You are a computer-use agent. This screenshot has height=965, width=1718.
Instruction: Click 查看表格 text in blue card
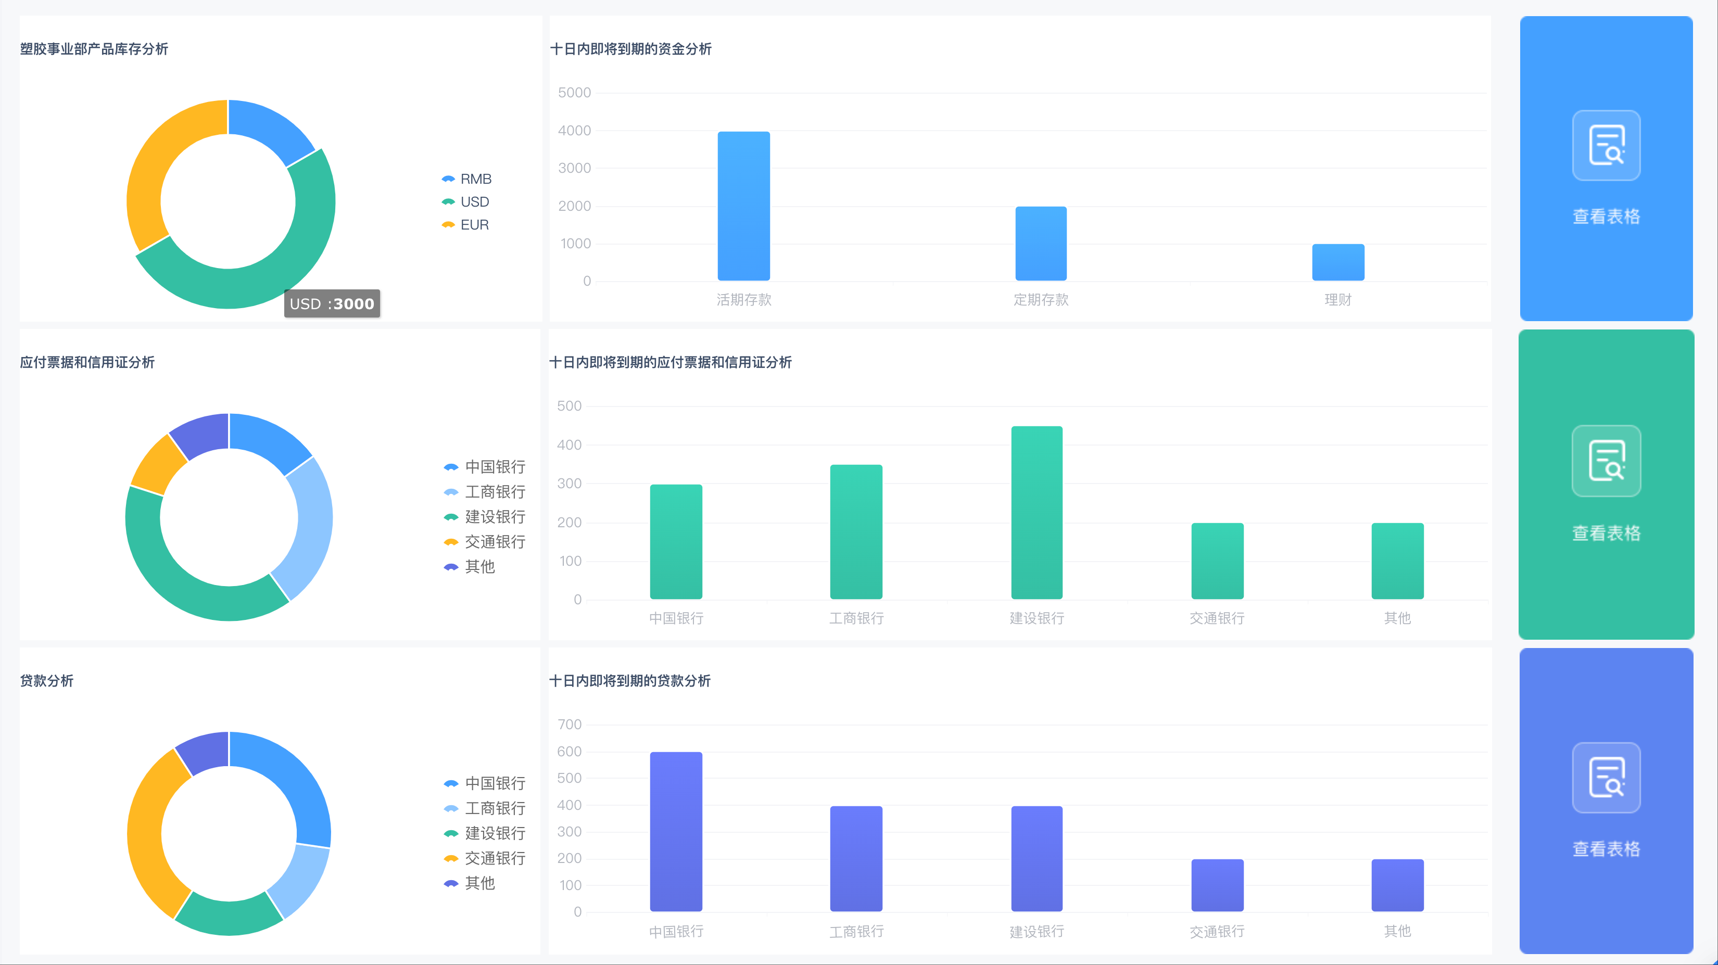click(1606, 217)
